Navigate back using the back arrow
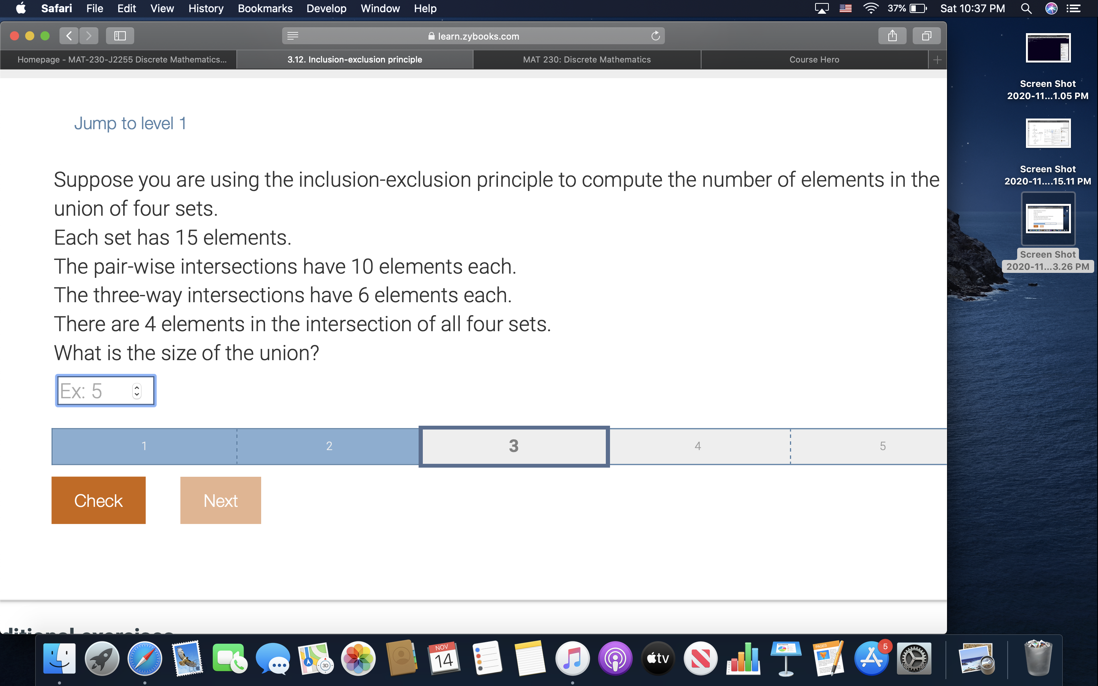 [69, 36]
